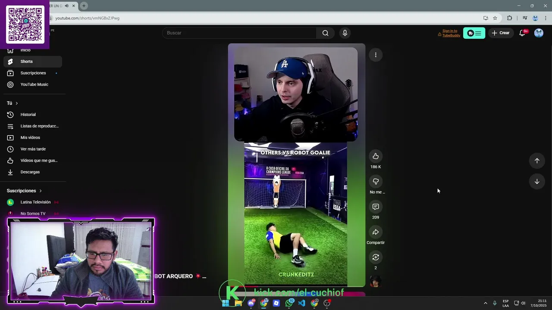Open the Chrome profile avatar
The height and width of the screenshot is (310, 552).
535,18
